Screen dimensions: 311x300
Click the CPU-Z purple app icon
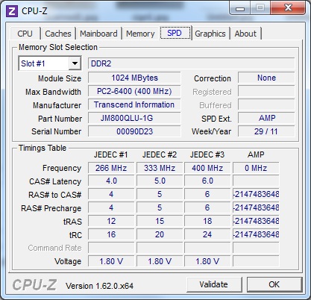[12, 11]
